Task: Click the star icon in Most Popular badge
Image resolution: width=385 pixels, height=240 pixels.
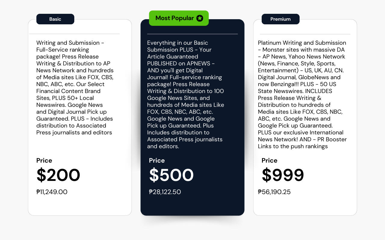Action: tap(200, 18)
